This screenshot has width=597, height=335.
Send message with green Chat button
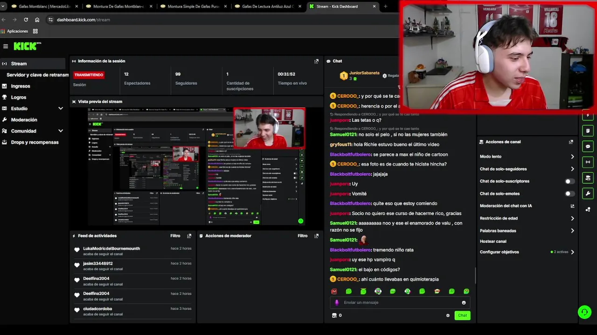(462, 315)
